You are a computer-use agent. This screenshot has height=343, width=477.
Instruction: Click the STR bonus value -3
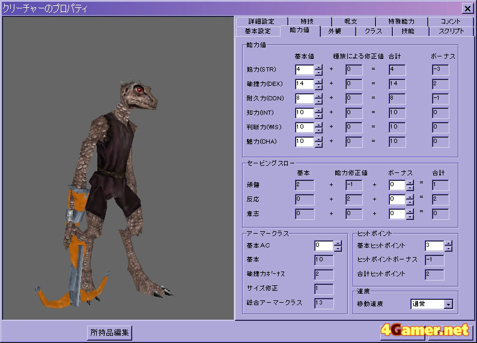coord(440,70)
